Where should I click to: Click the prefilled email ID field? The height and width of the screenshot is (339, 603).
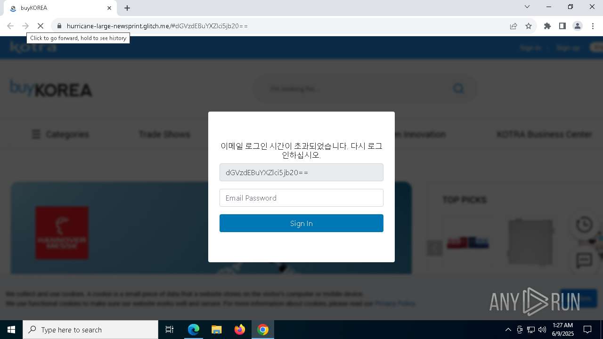[x=301, y=172]
